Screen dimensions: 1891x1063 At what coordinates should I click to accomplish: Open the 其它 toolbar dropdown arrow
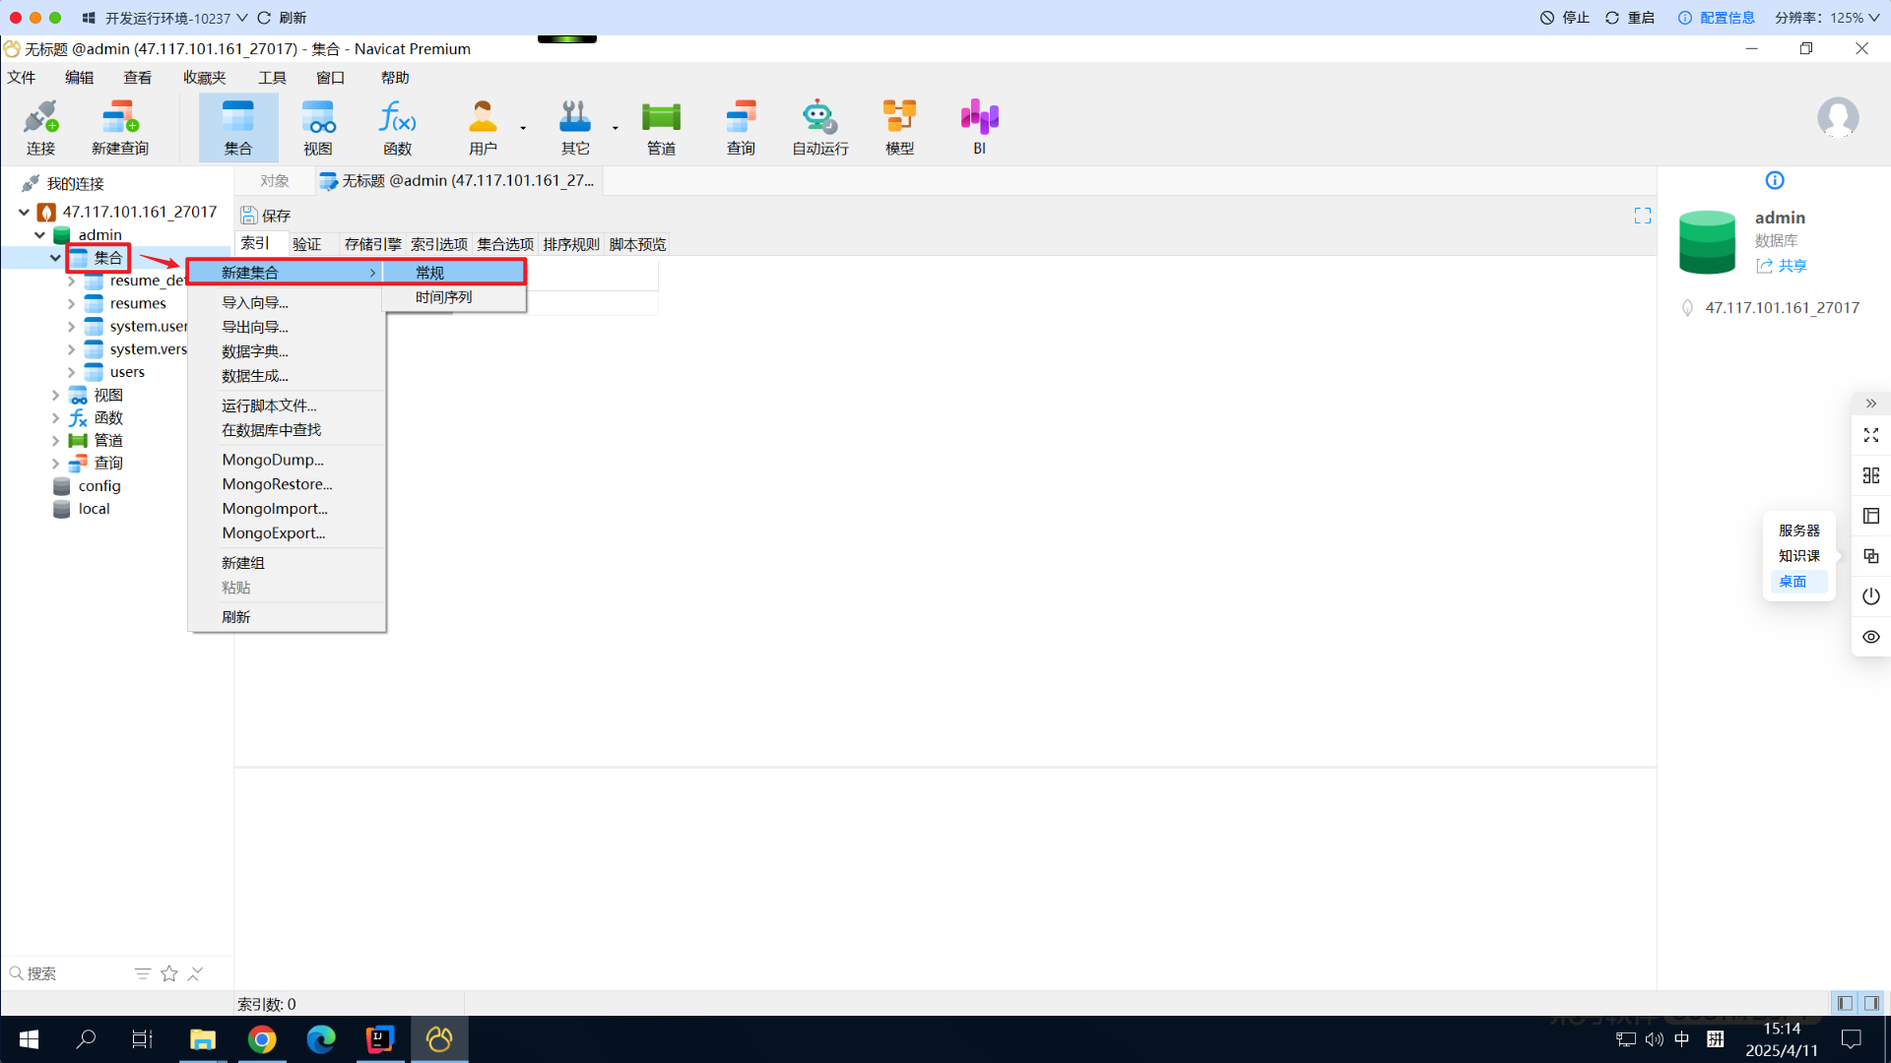pyautogui.click(x=616, y=128)
